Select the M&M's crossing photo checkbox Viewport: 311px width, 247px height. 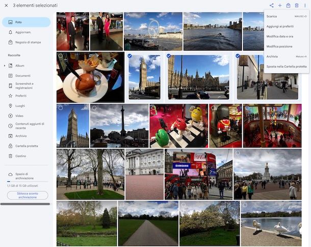[153, 108]
